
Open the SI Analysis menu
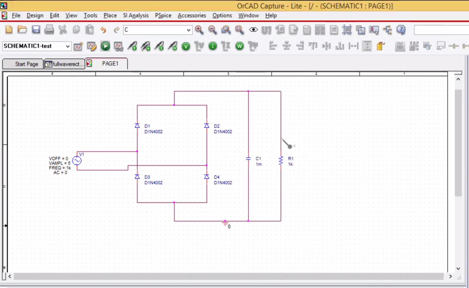click(136, 16)
